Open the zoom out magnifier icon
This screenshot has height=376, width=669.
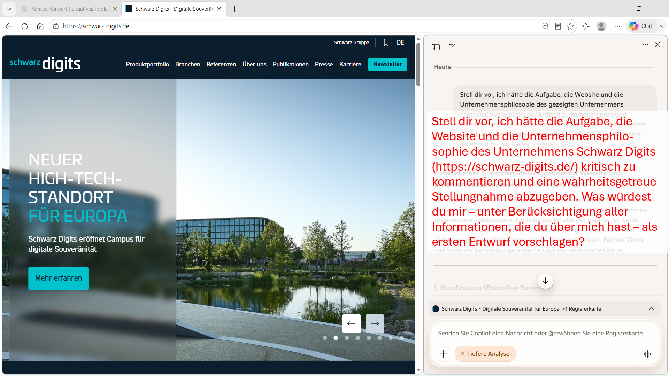pos(546,26)
